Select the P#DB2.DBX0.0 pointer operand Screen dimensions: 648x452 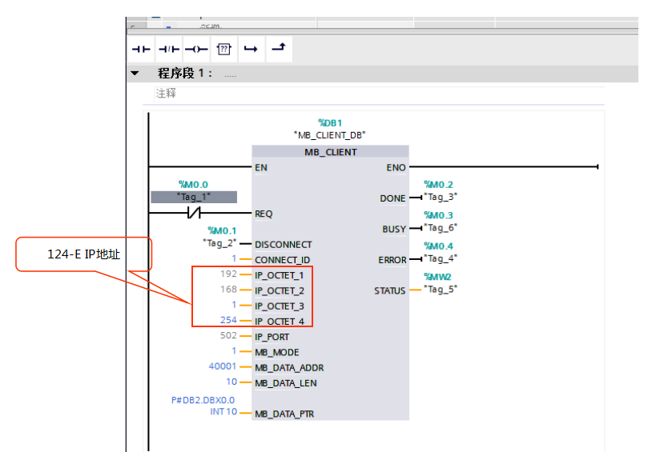pyautogui.click(x=203, y=400)
